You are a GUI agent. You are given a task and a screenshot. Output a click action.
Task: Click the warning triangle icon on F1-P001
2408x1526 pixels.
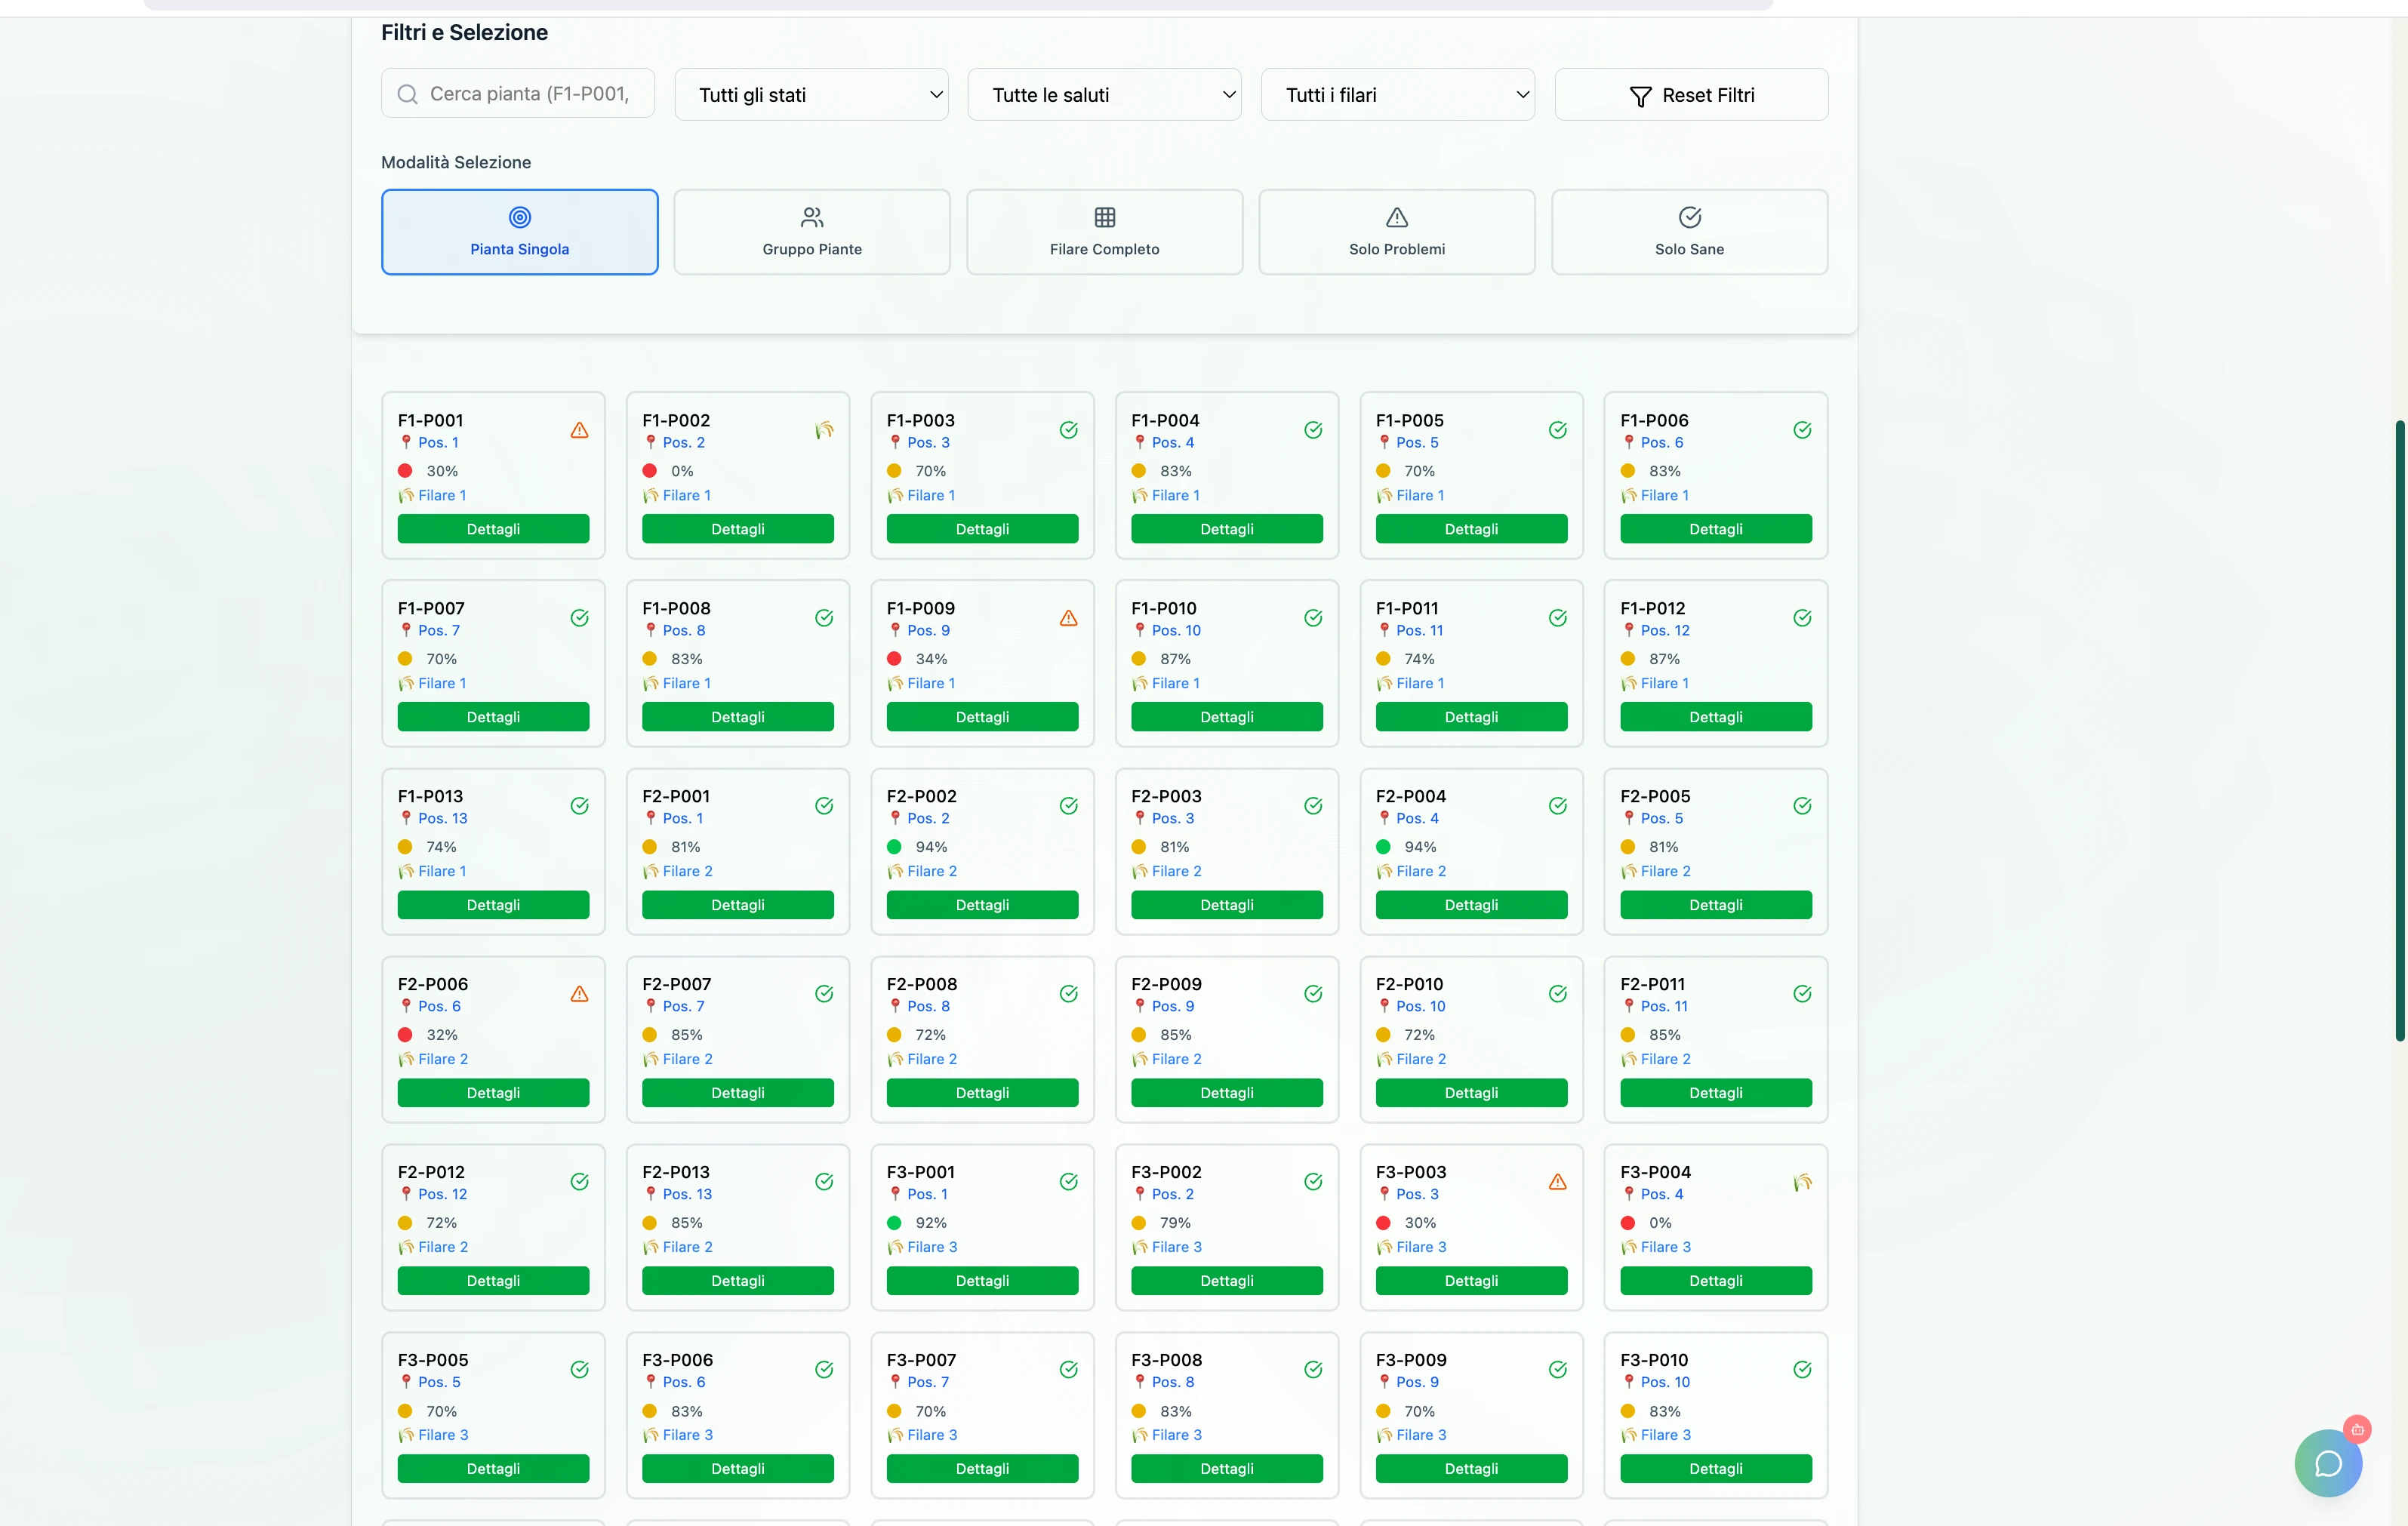tap(579, 430)
